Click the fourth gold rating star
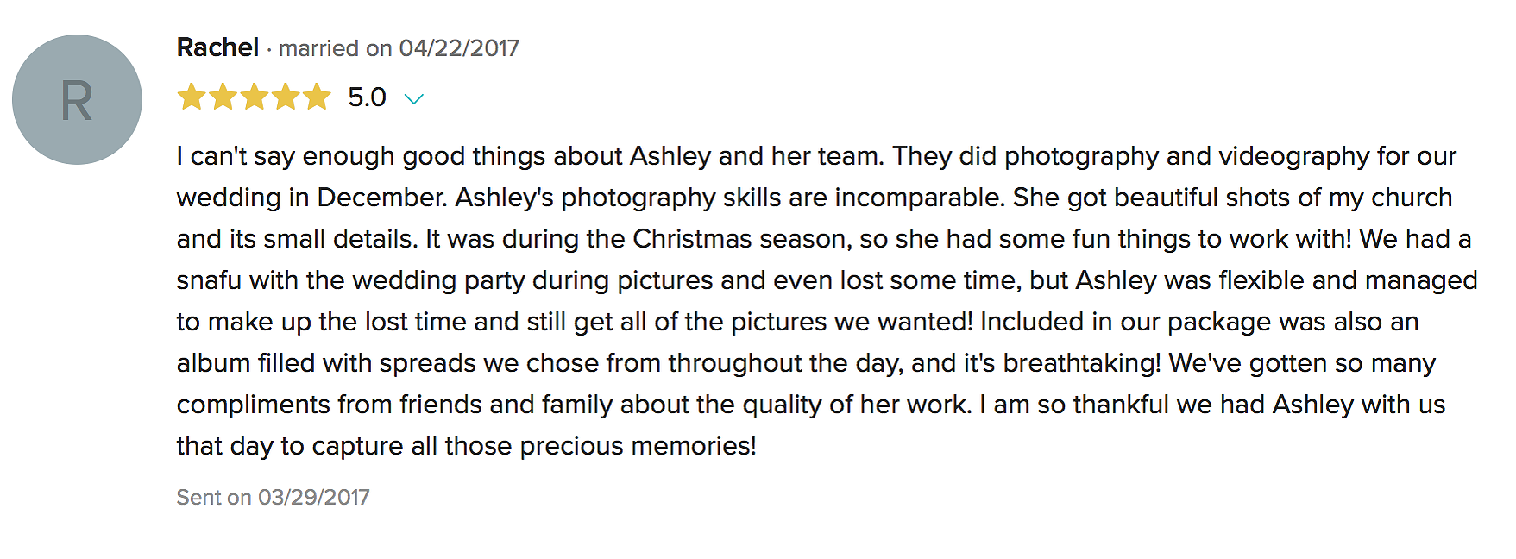 285,97
